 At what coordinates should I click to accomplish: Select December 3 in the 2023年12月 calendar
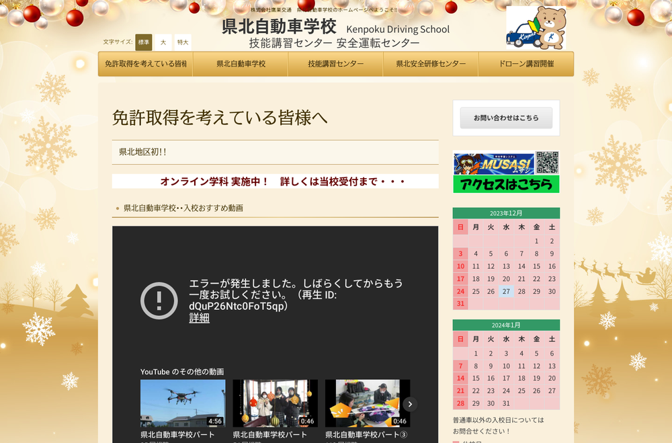461,253
